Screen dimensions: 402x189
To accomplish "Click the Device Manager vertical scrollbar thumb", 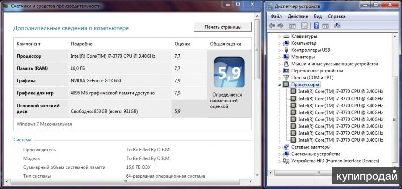I will tap(395, 120).
